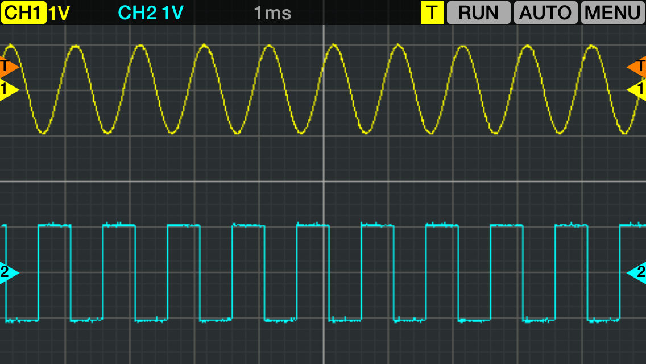Tap the yellow 1V scale for CH1
Image resolution: width=646 pixels, height=364 pixels.
[59, 13]
